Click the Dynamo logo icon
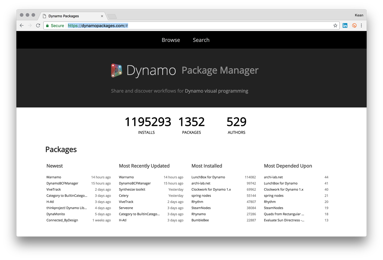Image resolution: width=383 pixels, height=260 pixels. coord(117,70)
